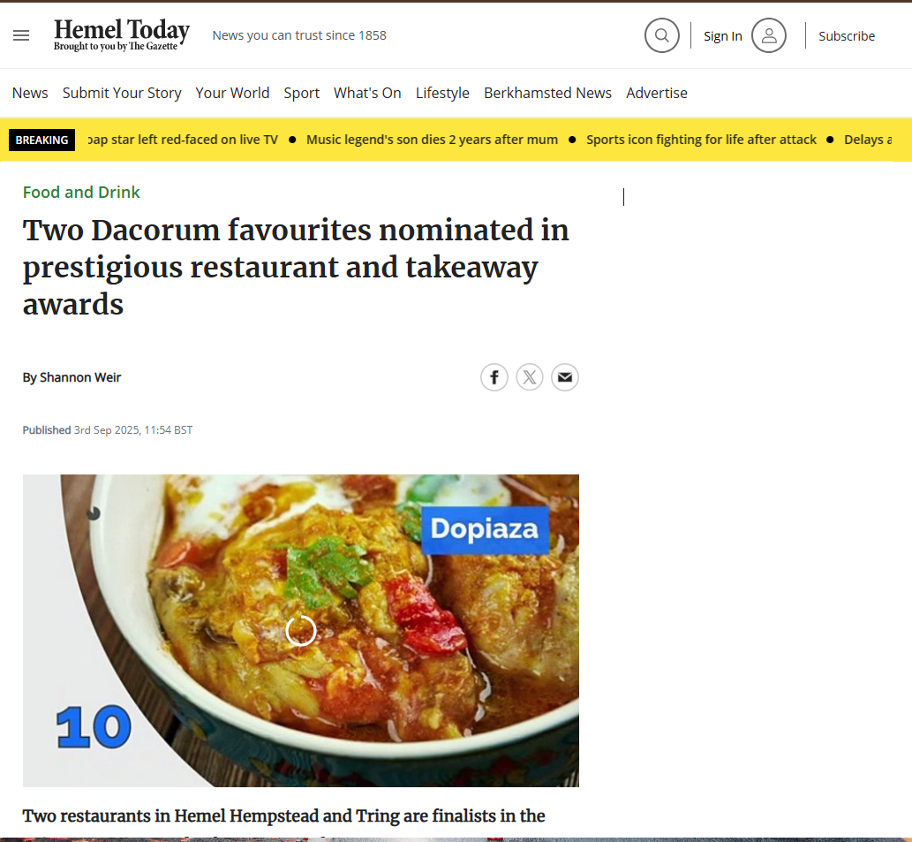Share article on Facebook

(x=494, y=377)
